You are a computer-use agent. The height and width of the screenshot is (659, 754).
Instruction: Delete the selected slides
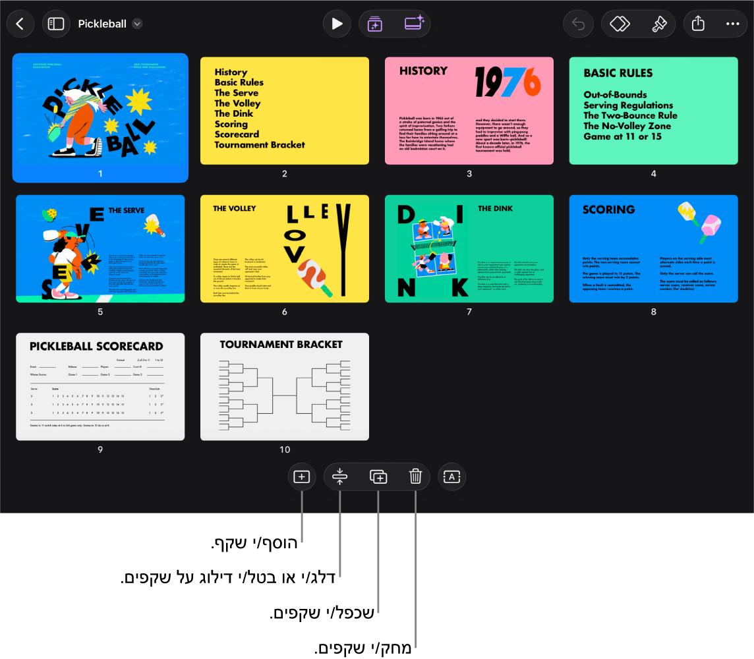[415, 477]
